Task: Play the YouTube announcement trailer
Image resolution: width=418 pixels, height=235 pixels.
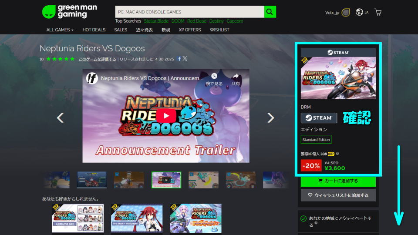Action: pyautogui.click(x=166, y=116)
